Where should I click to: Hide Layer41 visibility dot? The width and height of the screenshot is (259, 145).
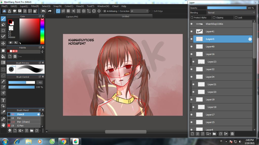click(x=191, y=32)
